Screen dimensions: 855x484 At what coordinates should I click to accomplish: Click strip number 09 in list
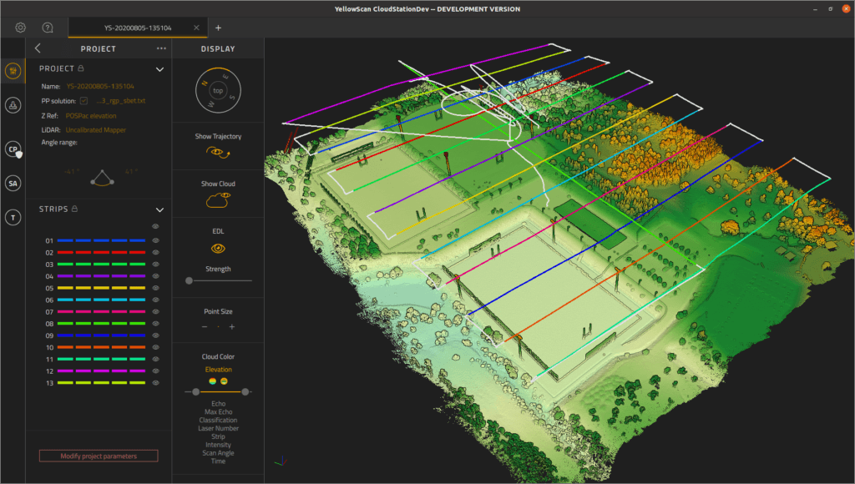click(x=49, y=335)
